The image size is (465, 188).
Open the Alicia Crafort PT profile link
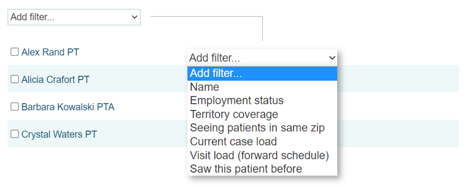point(55,80)
